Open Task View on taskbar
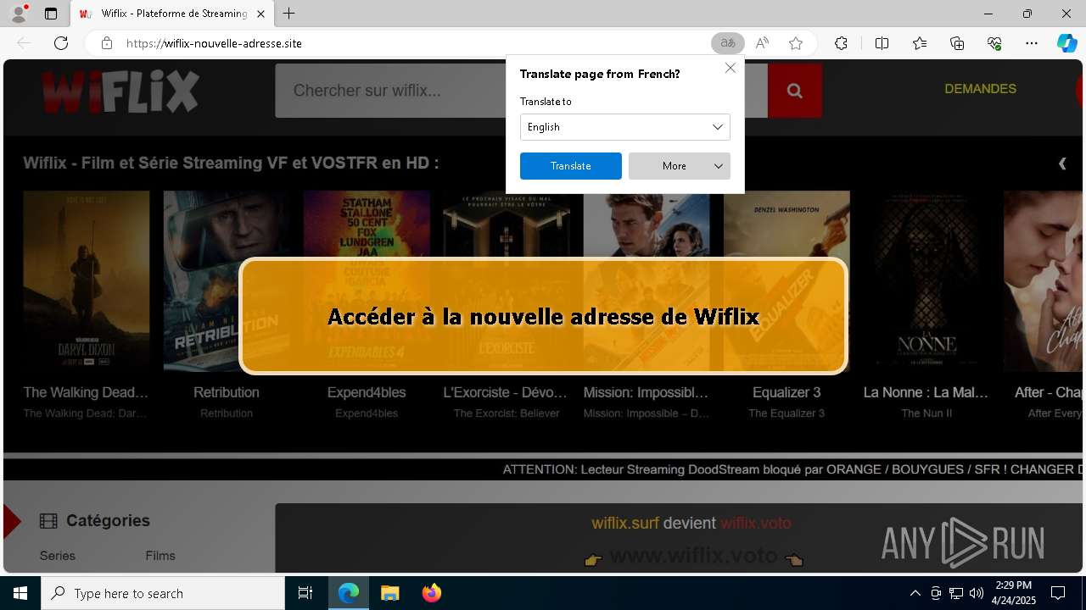This screenshot has width=1086, height=610. coord(305,593)
